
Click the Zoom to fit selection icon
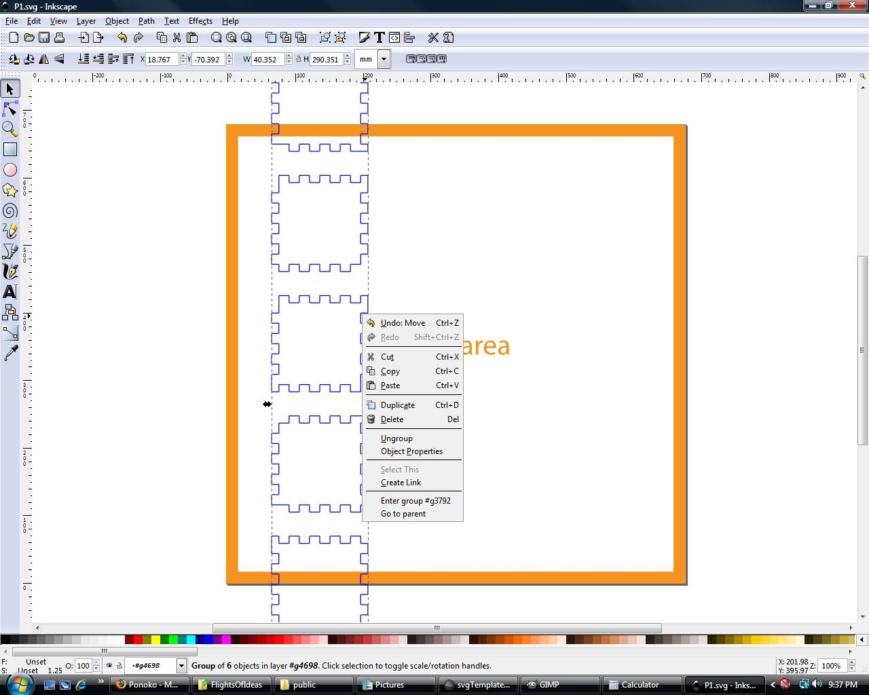[x=217, y=37]
